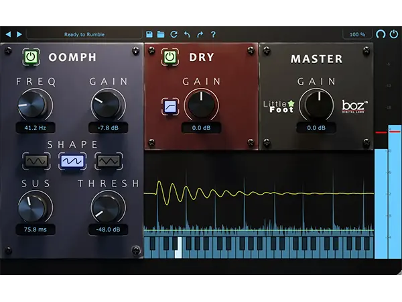The width and height of the screenshot is (402, 302).
Task: Click the save preset floppy disk icon
Action: click(149, 34)
